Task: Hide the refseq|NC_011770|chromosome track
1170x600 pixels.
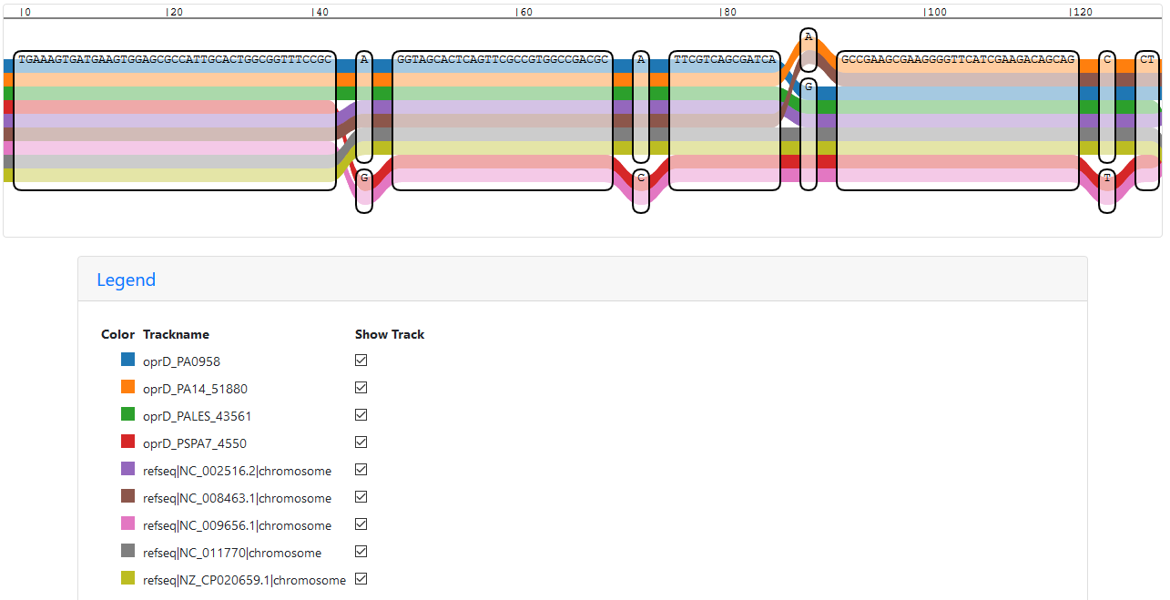Action: pyautogui.click(x=361, y=552)
